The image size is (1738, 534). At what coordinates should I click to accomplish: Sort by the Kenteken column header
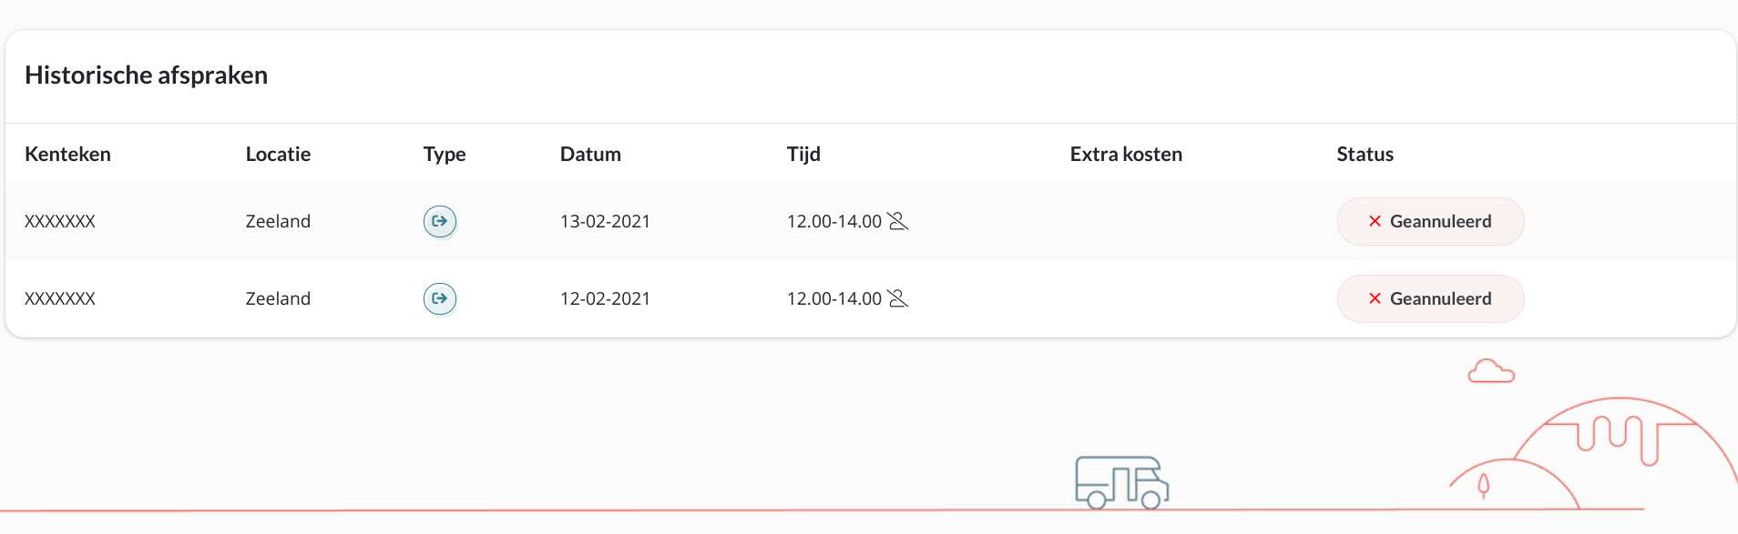pyautogui.click(x=67, y=154)
